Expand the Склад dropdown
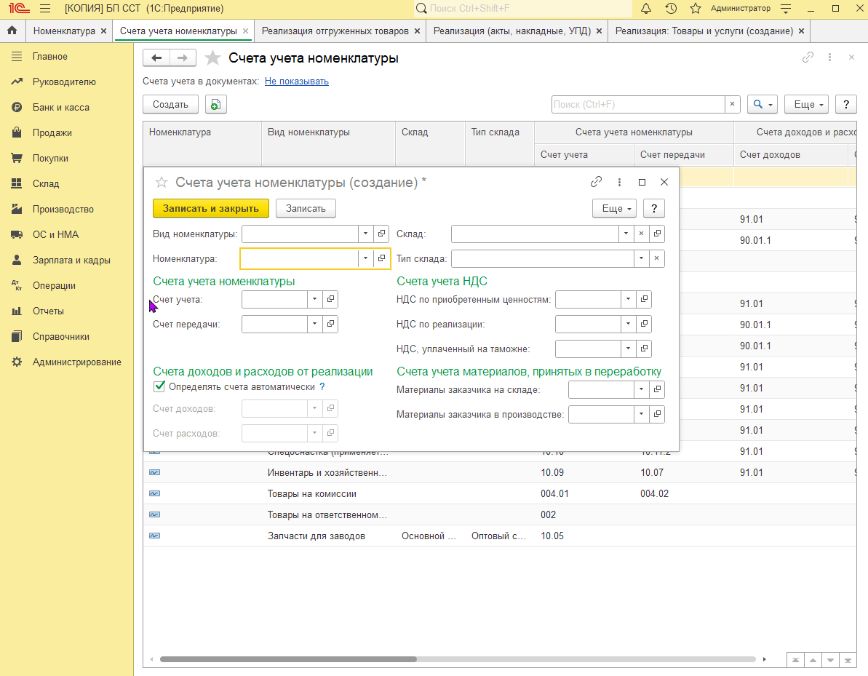Image resolution: width=868 pixels, height=676 pixels. 626,234
